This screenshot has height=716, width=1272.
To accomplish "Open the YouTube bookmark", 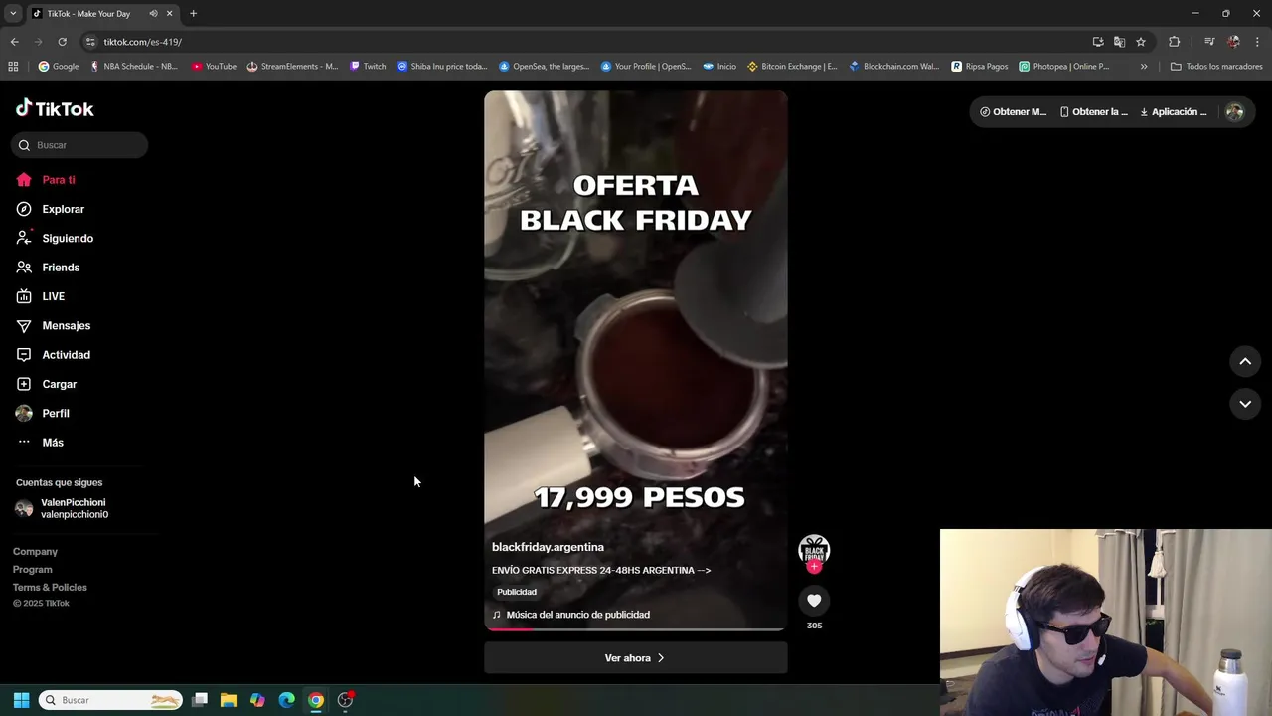I will coord(214,67).
